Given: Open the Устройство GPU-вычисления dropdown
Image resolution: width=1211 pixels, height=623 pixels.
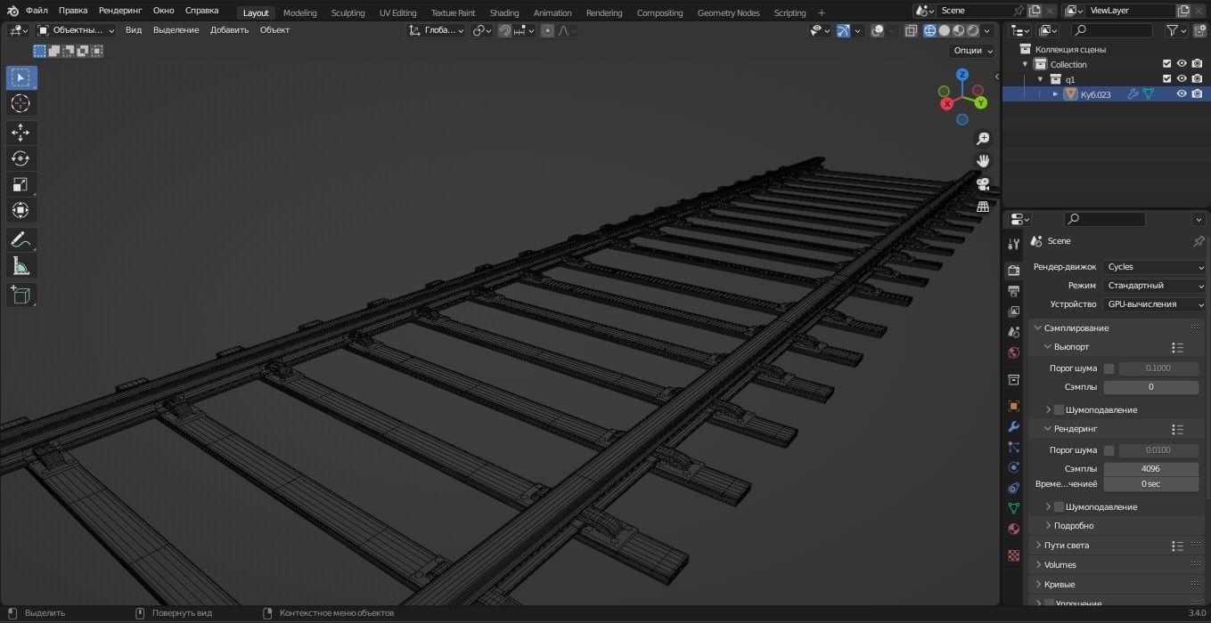Looking at the screenshot, I should pos(1154,304).
